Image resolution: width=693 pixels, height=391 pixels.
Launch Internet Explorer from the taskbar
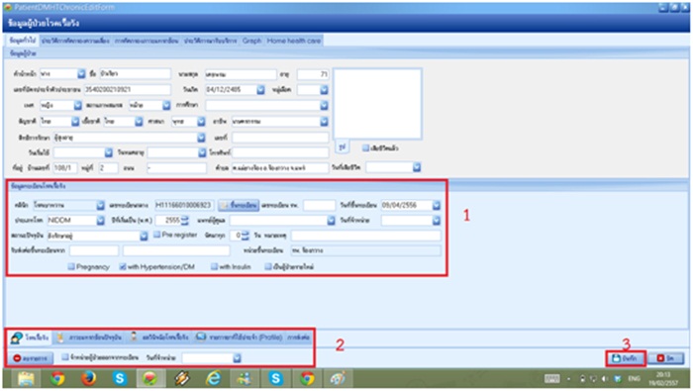point(214,379)
